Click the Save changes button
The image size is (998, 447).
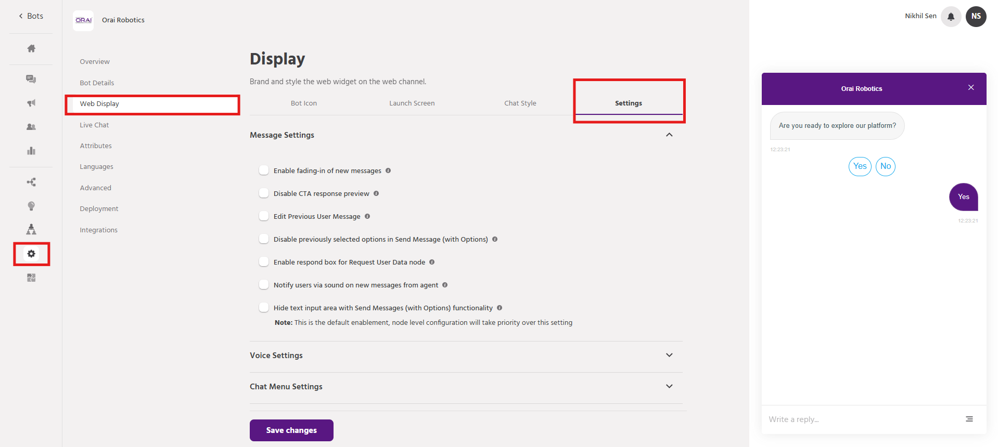coord(291,430)
